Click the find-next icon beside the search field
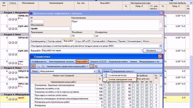This screenshot has width=193, height=108. (99, 71)
